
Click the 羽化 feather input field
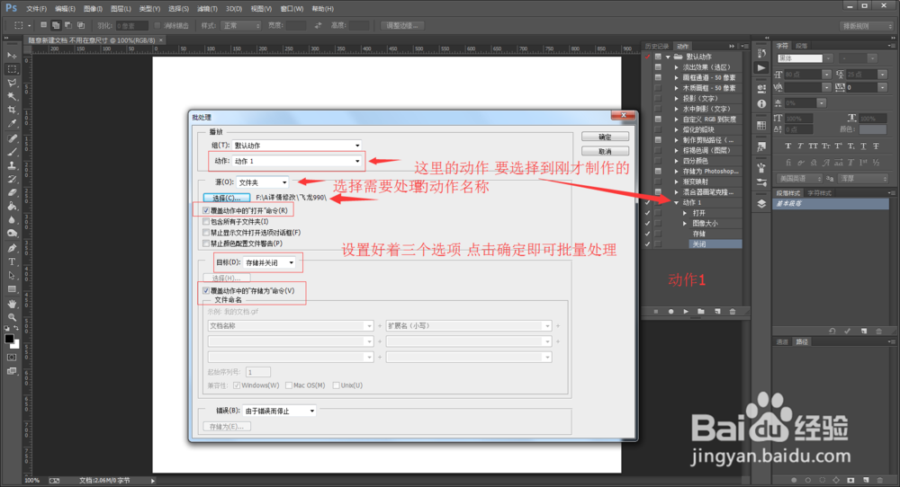132,26
